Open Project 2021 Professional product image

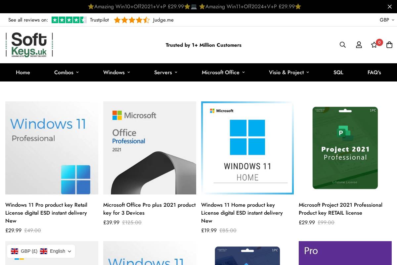[x=345, y=148]
